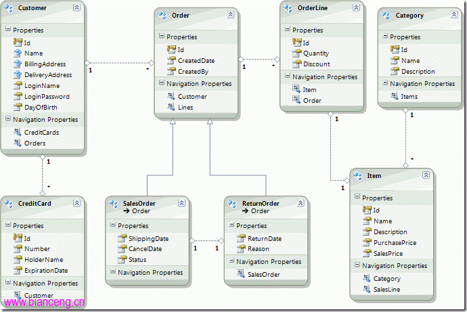Collapse SalesOrder's Navigation Properties section
Screen dimensions: 467x312
(113, 271)
